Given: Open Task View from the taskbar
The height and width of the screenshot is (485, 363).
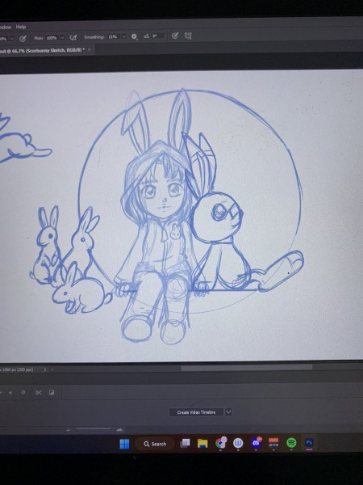Looking at the screenshot, I should tap(185, 443).
